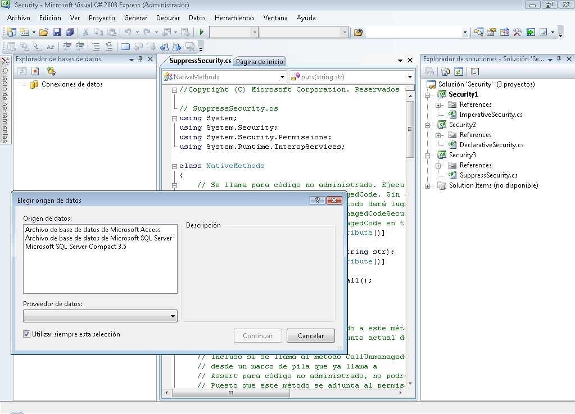Screen dimensions: 575x414
Task: Collapse the class NativeMethods code region
Action: 175,166
